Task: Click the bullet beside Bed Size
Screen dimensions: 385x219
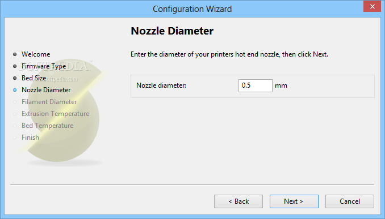Action: 15,78
